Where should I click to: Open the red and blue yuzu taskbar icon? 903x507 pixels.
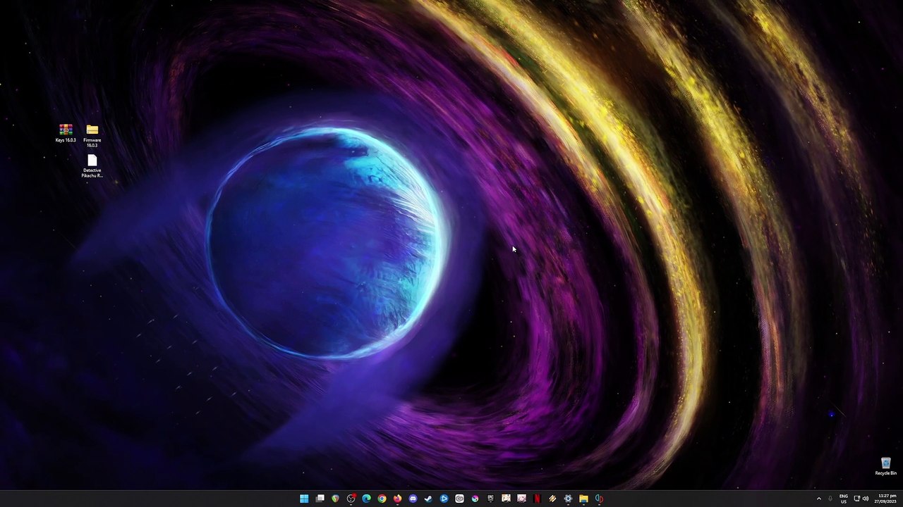pyautogui.click(x=599, y=499)
